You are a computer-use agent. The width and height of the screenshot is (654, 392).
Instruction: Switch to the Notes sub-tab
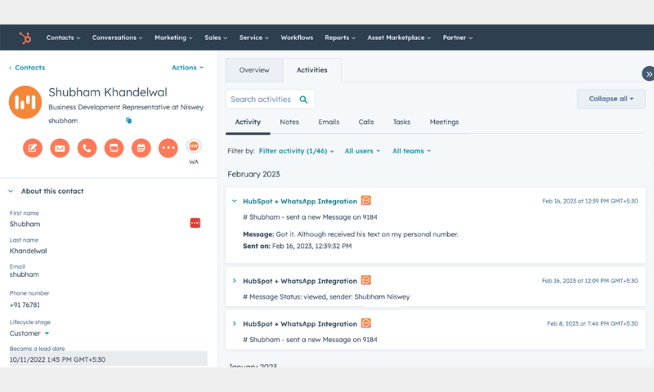click(x=289, y=122)
